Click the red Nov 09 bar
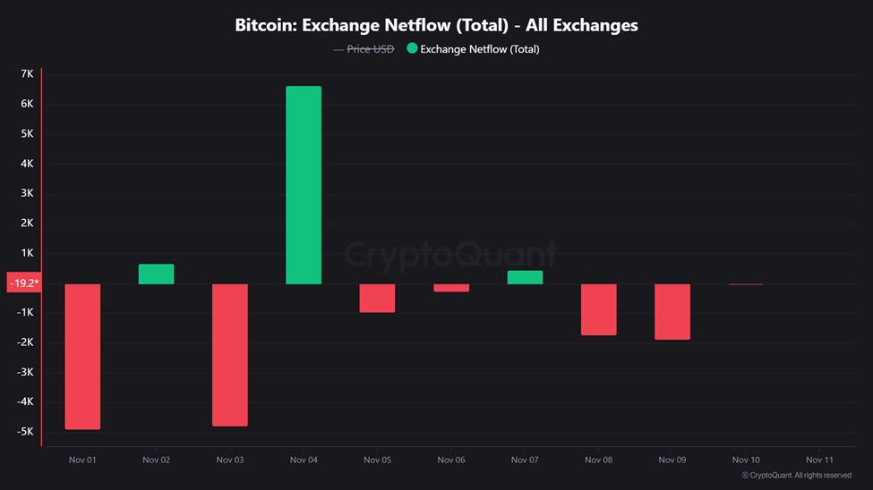873x490 pixels. 672,312
